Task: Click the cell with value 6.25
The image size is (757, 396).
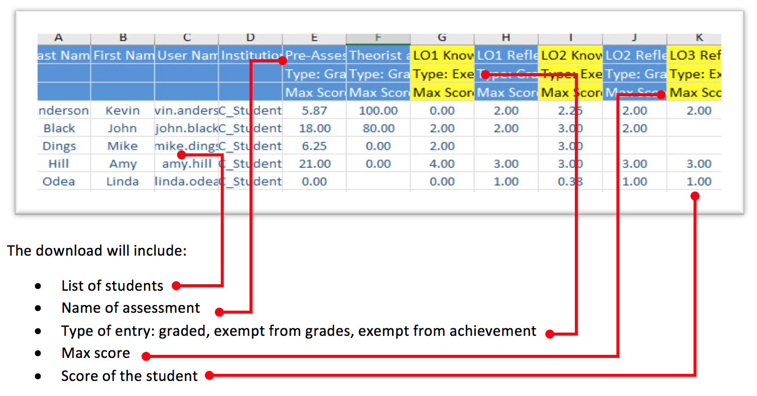Action: tap(314, 146)
